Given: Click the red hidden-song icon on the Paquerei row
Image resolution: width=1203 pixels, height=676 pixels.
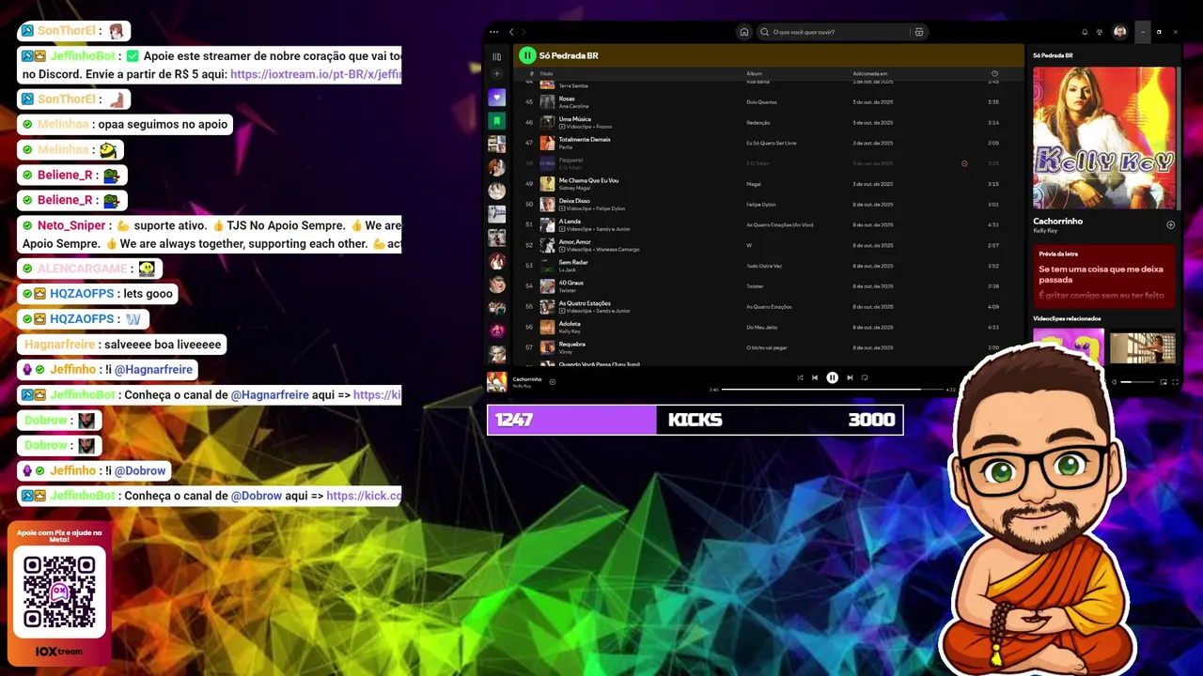Looking at the screenshot, I should (964, 163).
